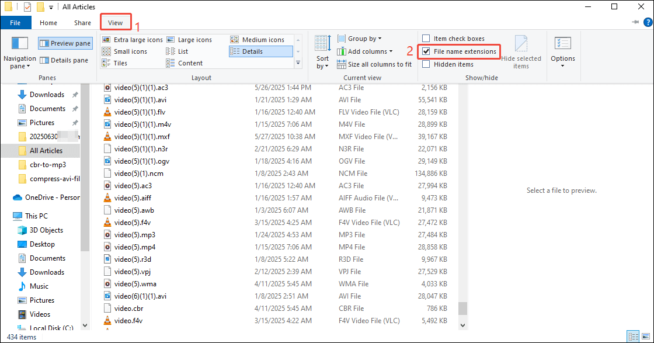
Task: Open the Navigation pane menu
Action: [x=20, y=53]
